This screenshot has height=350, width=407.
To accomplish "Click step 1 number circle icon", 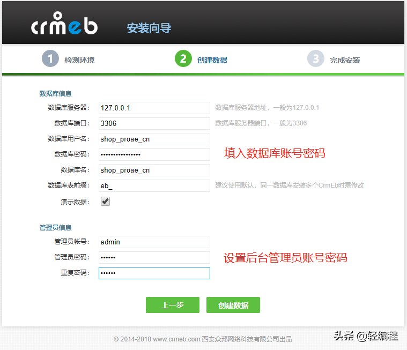I will 50,58.
